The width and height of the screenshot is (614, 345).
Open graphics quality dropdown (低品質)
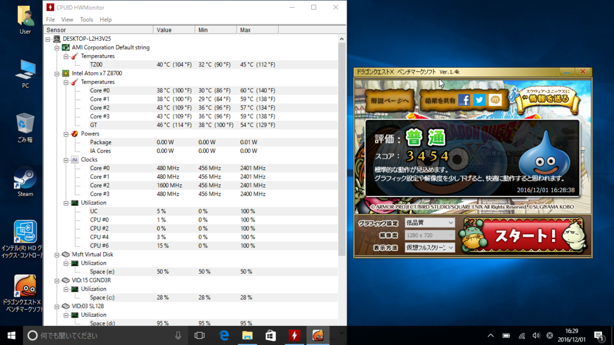pos(429,223)
